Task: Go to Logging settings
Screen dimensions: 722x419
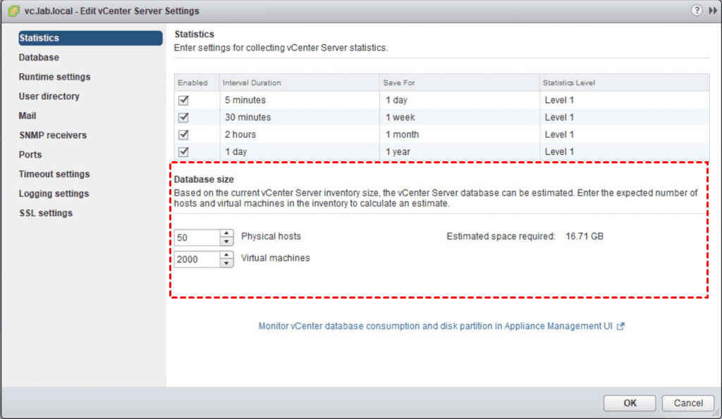Action: click(x=54, y=194)
